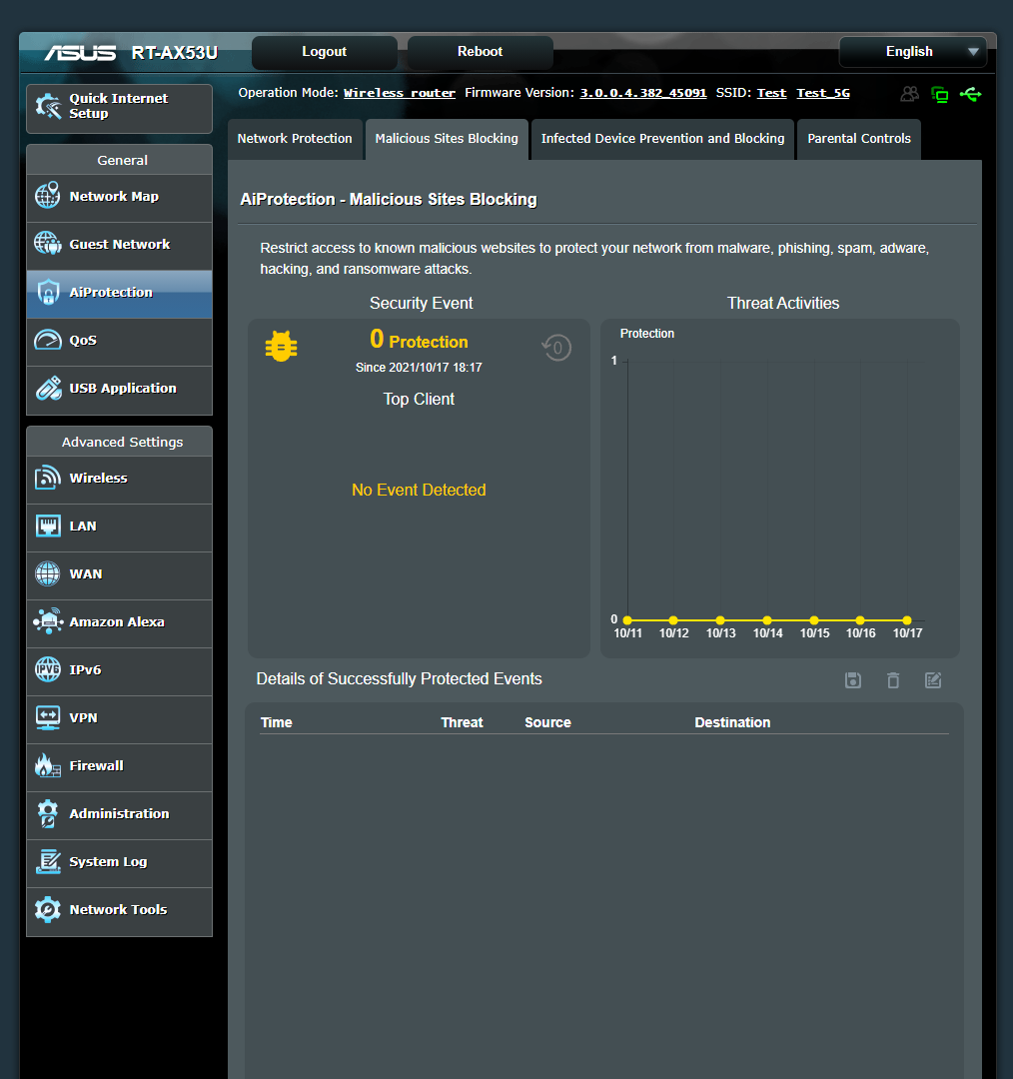
Task: Click the Wireless signal icon
Action: pos(48,478)
